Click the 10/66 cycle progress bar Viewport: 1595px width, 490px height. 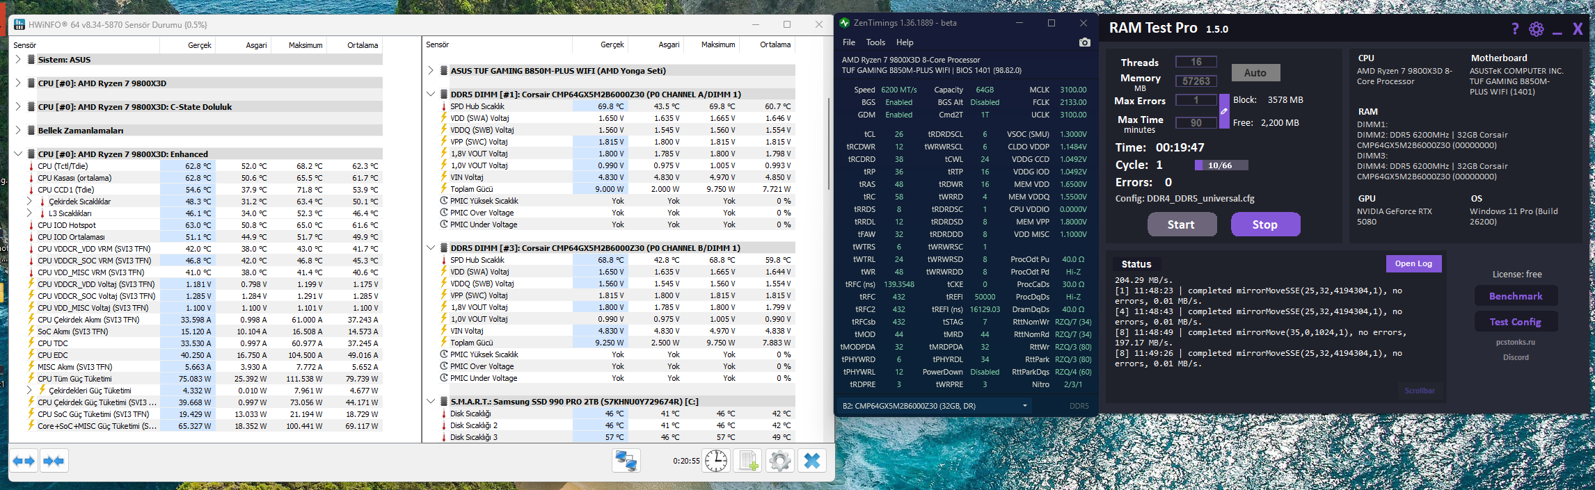[1221, 165]
